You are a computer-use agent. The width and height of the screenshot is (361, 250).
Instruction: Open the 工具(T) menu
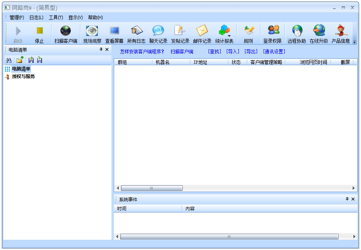tap(56, 17)
